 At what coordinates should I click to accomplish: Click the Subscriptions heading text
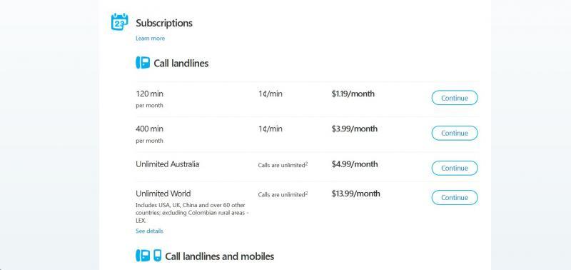pyautogui.click(x=164, y=23)
